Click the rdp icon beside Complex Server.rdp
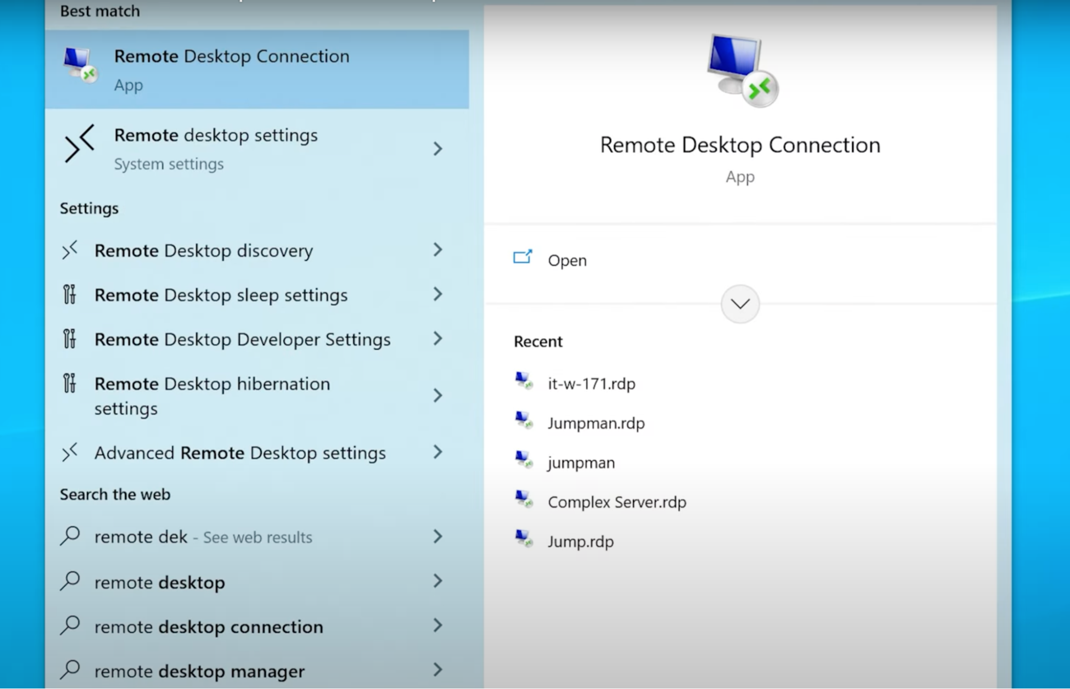Image resolution: width=1070 pixels, height=689 pixels. [x=523, y=499]
